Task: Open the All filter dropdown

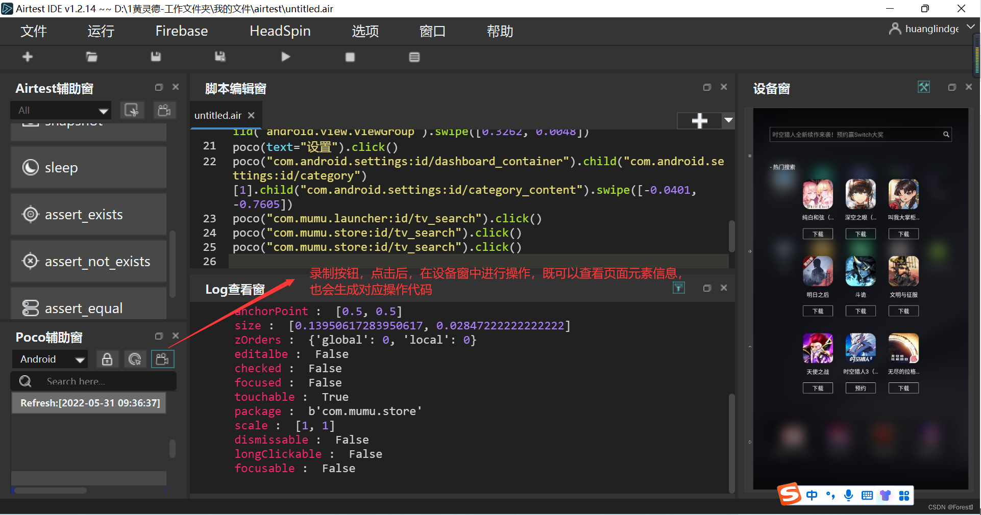Action: coord(60,110)
